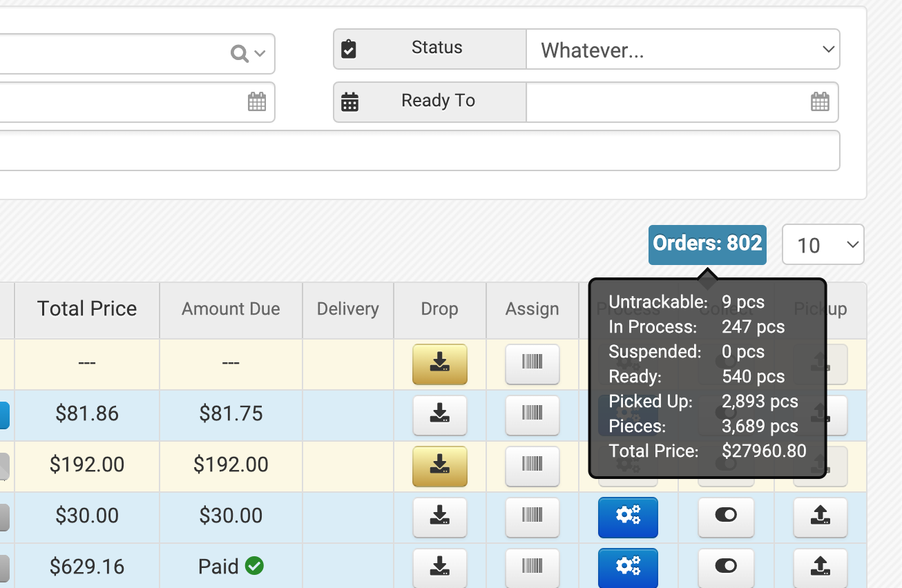Click Drop button in the $30.00 row
Viewport: 902px width, 588px height.
(440, 517)
